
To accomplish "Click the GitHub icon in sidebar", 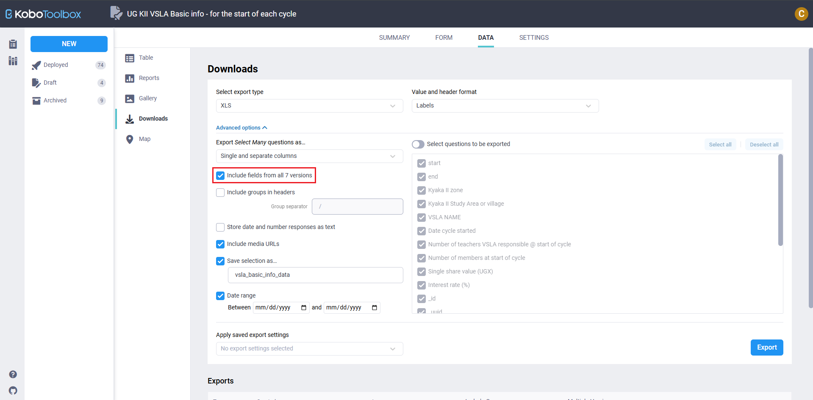I will coord(13,390).
